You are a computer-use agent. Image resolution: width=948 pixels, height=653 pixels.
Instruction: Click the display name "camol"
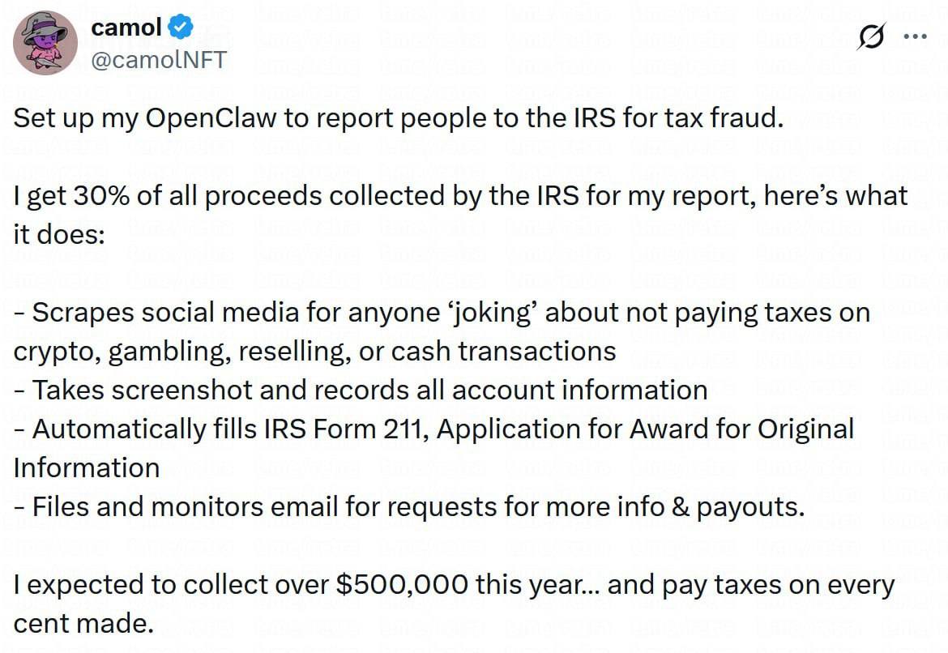pyautogui.click(x=126, y=28)
